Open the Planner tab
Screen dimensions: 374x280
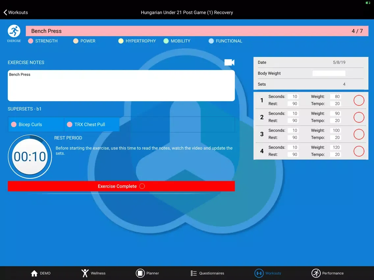coord(147,273)
